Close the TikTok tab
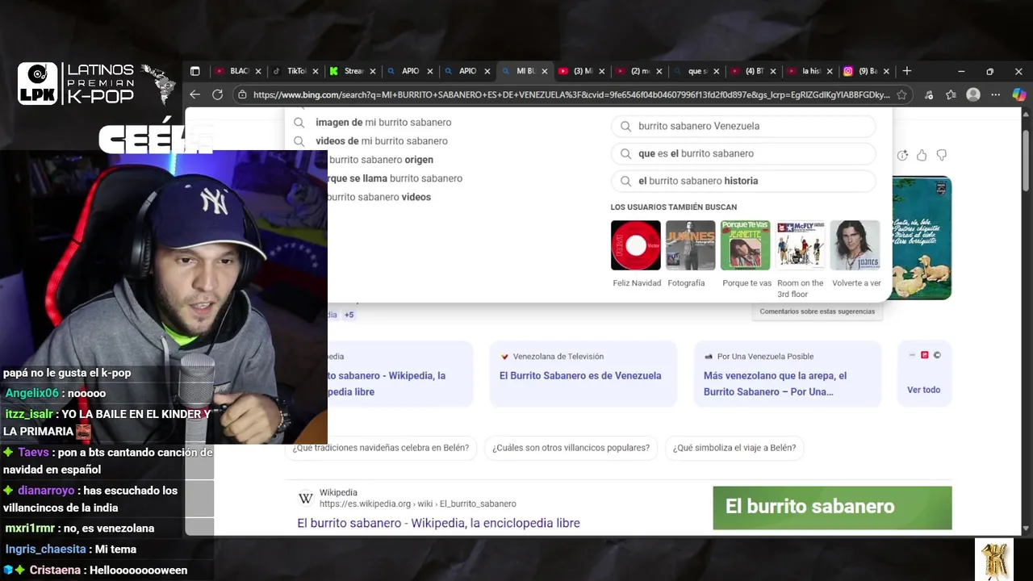Image resolution: width=1033 pixels, height=581 pixels. (316, 71)
